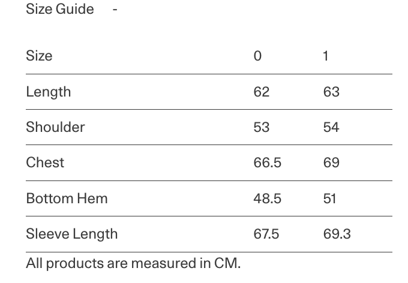Click the Bottom Hem row label
408x283 pixels.
tap(67, 198)
